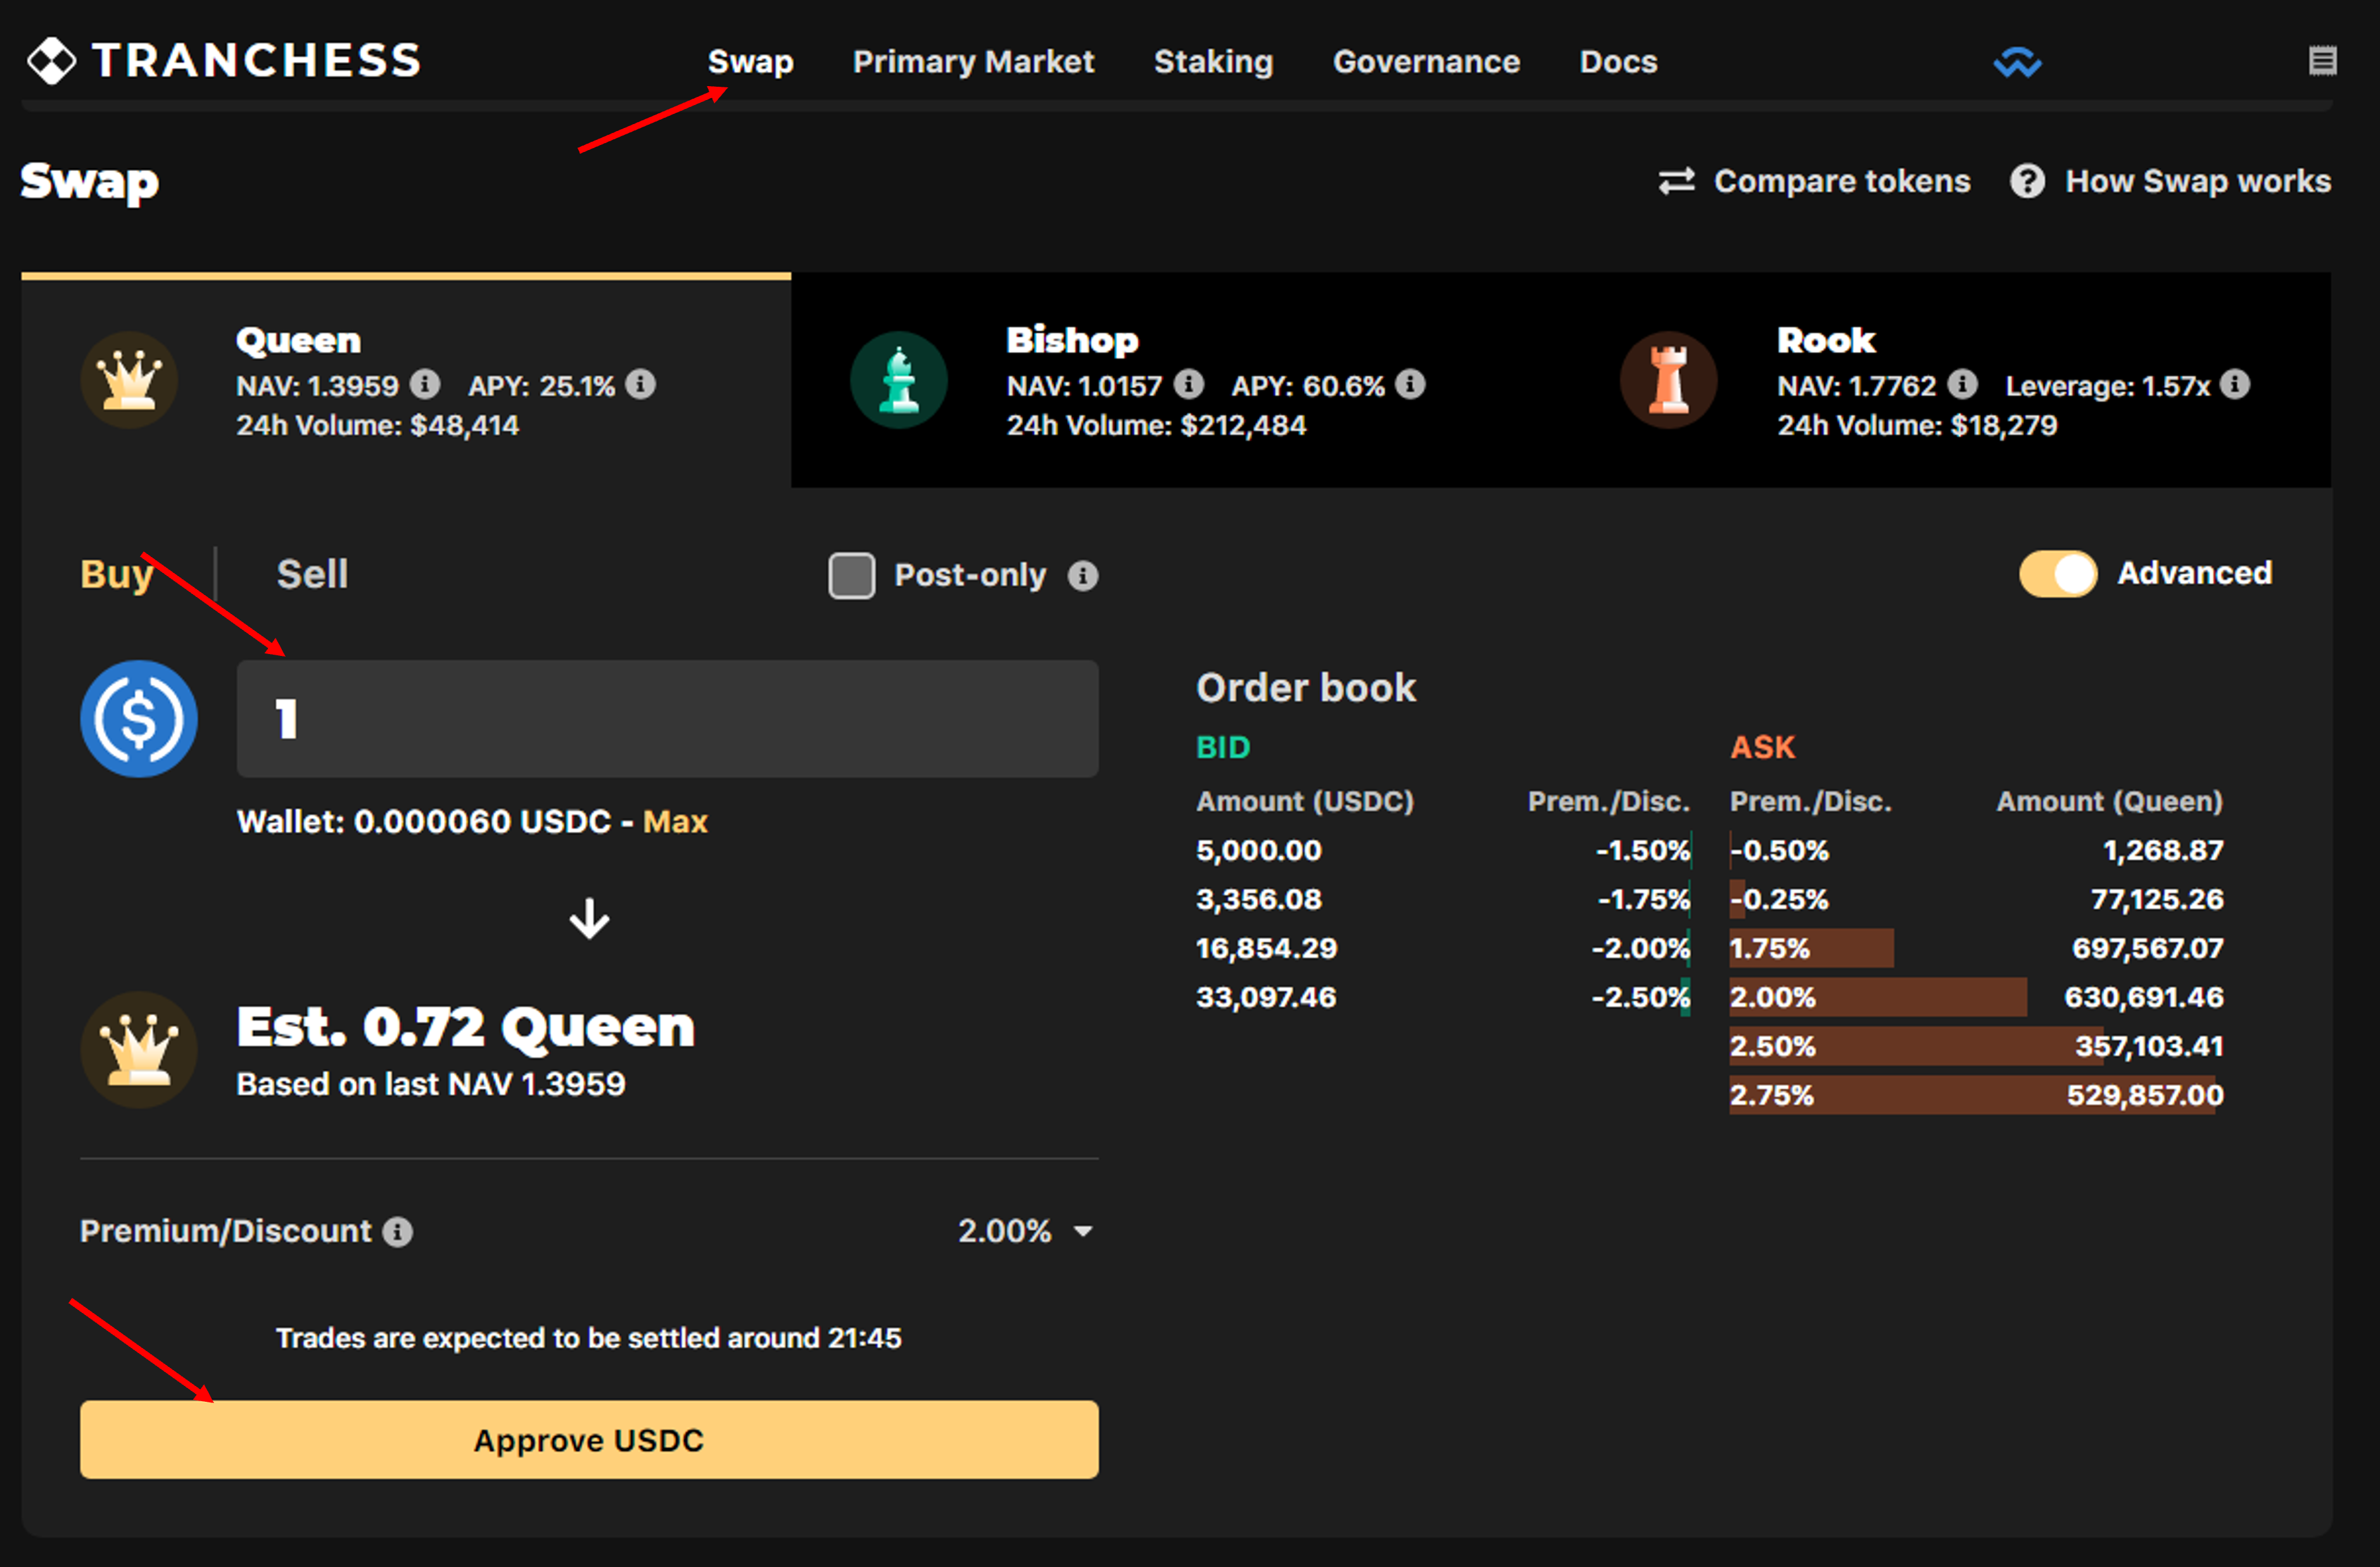Click the Queen NAV info icon
This screenshot has height=1567, width=2380.
pos(425,384)
